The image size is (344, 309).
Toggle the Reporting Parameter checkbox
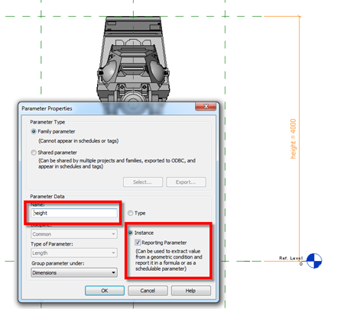click(x=138, y=243)
